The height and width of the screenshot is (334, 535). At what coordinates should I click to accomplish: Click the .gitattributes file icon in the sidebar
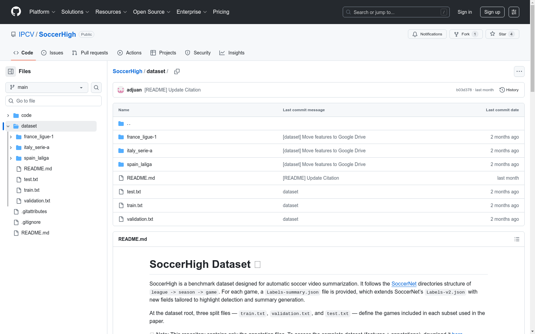[16, 212]
